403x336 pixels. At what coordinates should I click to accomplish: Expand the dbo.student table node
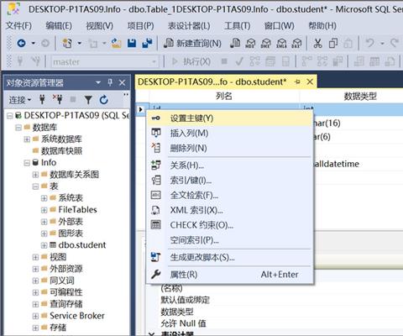pos(44,245)
